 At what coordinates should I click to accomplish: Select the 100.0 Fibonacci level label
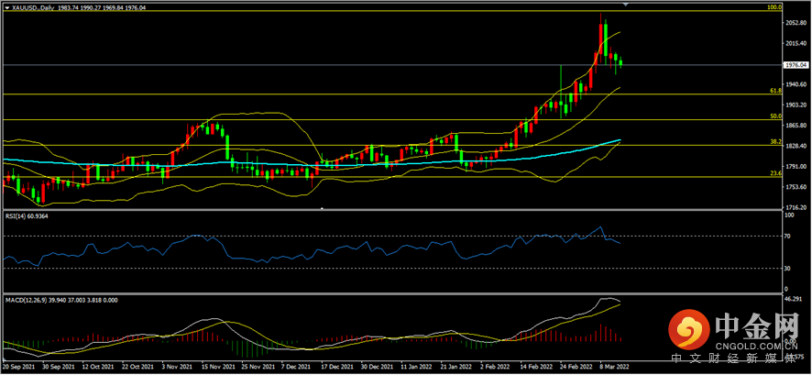pos(774,7)
